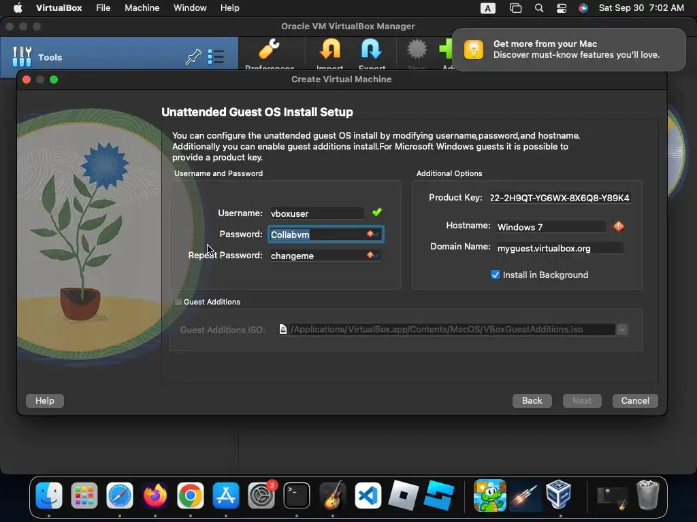Click the Repeat Password field
This screenshot has width=697, height=522.
tap(325, 256)
